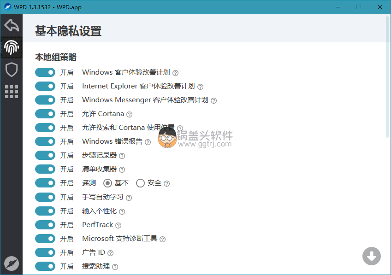Image resolution: width=391 pixels, height=275 pixels.
Task: Show help for 允许搜索和 Cortana 使用位置
Action: point(180,128)
